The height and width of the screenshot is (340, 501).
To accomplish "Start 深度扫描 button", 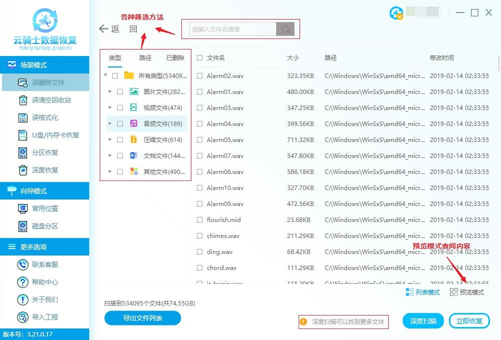I will tap(423, 321).
